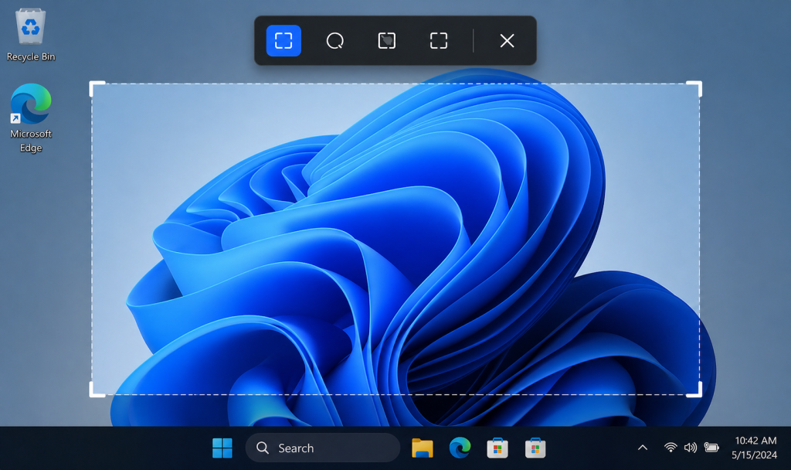791x470 pixels.
Task: Open network settings via the Wi-Fi icon
Action: click(669, 447)
